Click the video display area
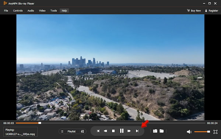The height and width of the screenshot is (139, 221). coord(110,67)
